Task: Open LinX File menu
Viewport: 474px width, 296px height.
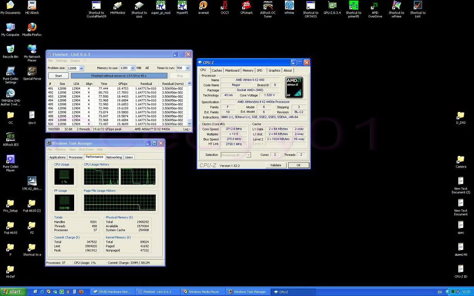Action: 50,61
